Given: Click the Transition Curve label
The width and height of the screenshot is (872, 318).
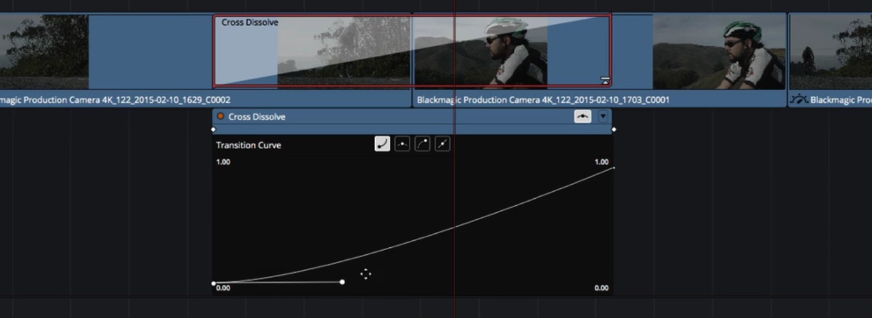Looking at the screenshot, I should click(248, 145).
